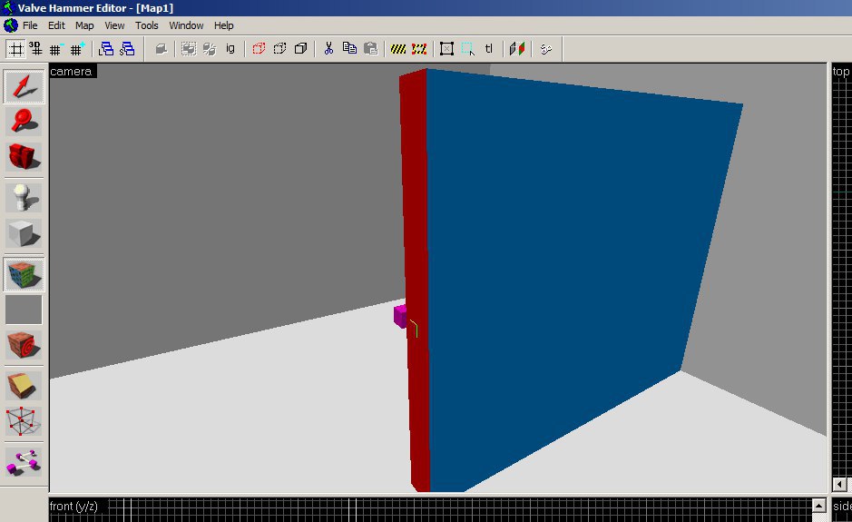
Task: Toggle the auto-selection dotted rectangle icon
Action: 468,49
